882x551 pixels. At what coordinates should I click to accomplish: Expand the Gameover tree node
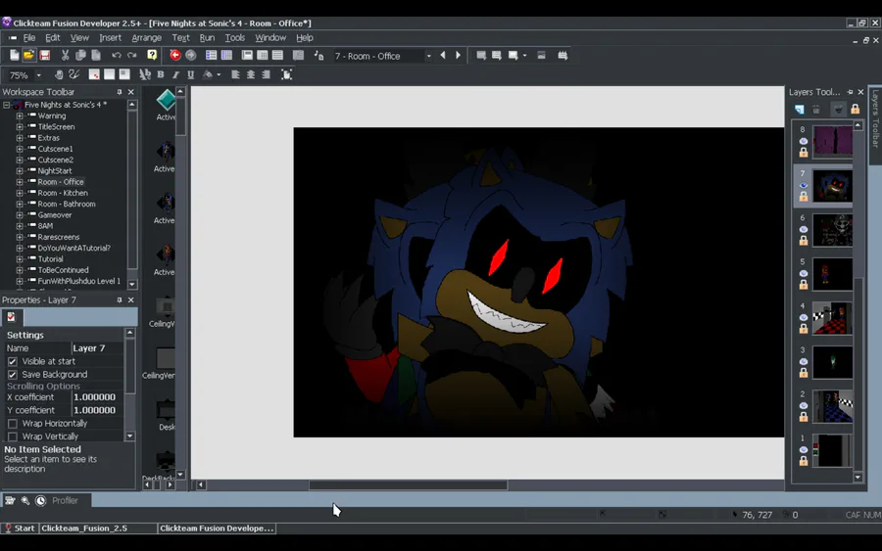coord(20,215)
